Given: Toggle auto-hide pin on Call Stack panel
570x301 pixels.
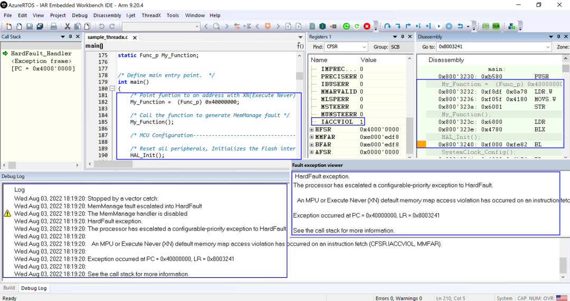Looking at the screenshot, I should click(71, 37).
